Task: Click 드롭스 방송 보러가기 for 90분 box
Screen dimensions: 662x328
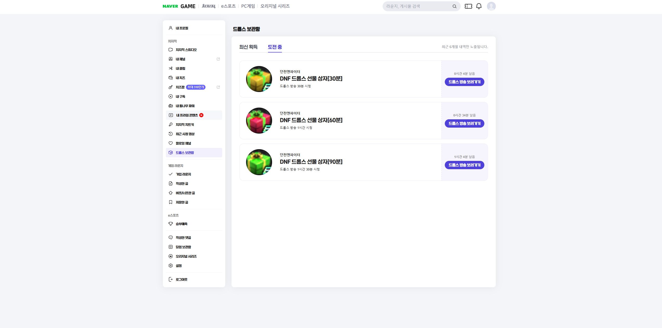Action: 464,165
